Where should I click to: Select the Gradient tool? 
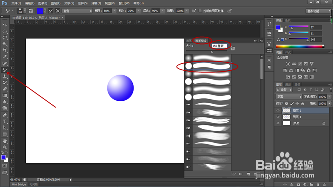pos(5,95)
